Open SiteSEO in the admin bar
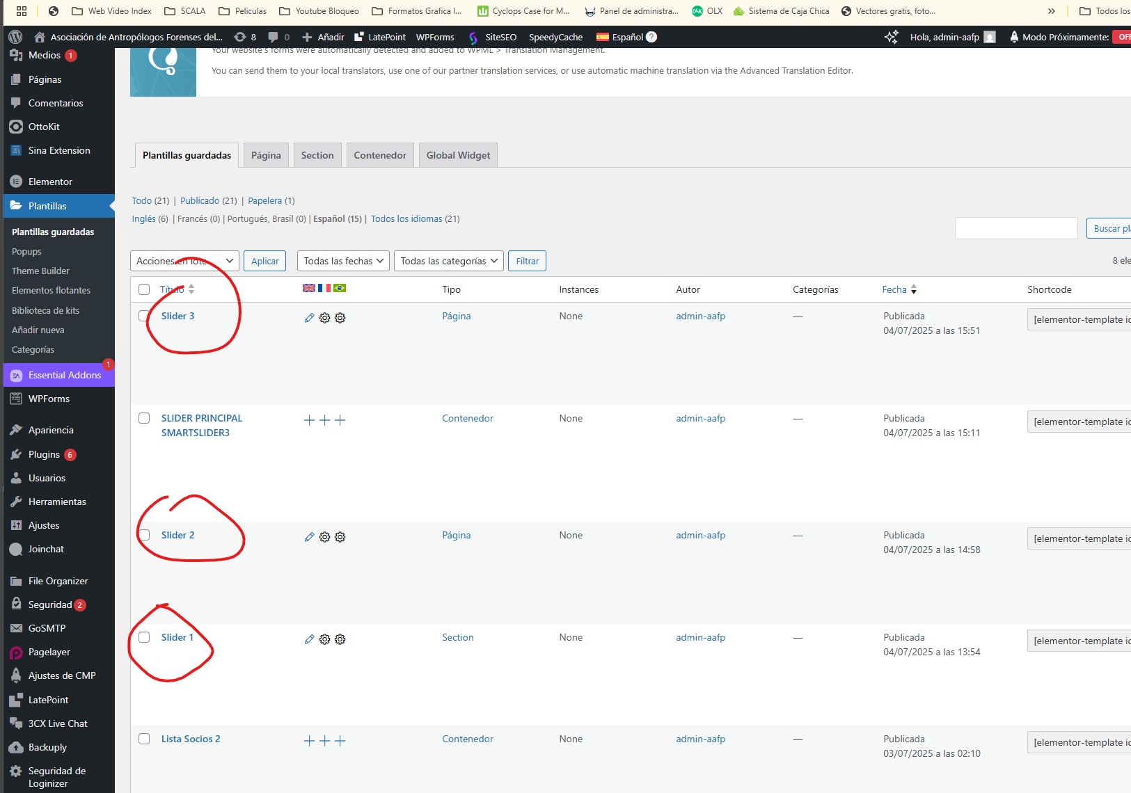Viewport: 1131px width, 793px height. pos(492,37)
